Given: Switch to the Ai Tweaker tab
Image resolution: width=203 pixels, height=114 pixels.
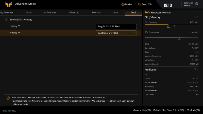Looking at the screenshot, I should pos(50,12).
